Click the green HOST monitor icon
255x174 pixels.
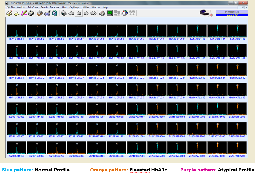click(x=110, y=13)
